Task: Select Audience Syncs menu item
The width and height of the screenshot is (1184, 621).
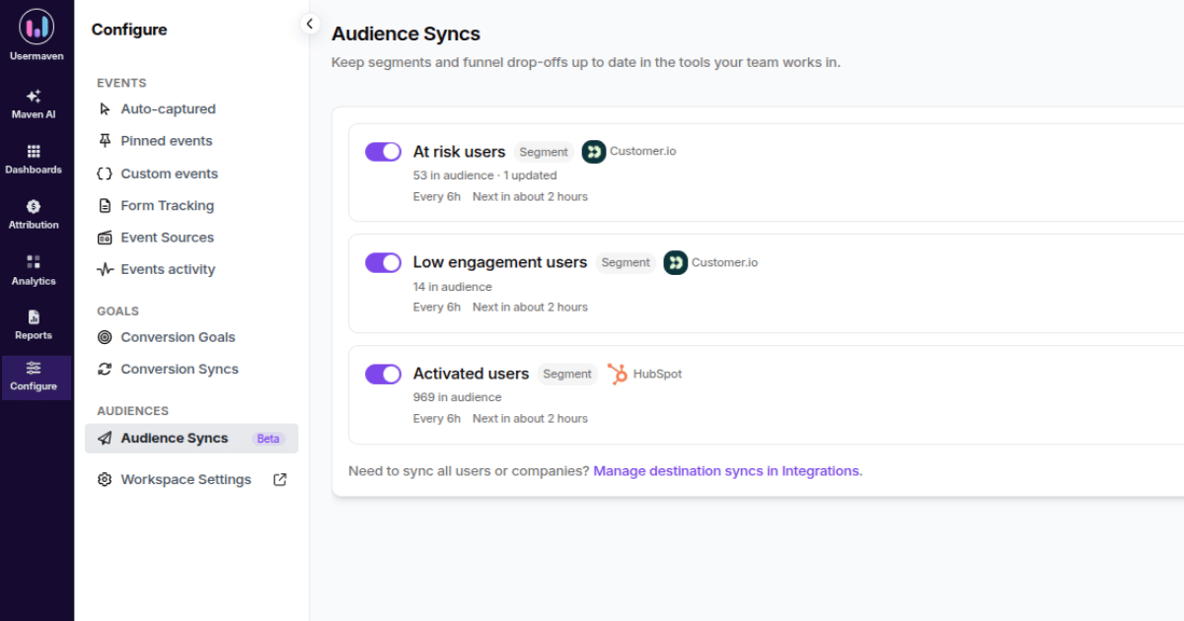Action: tap(191, 439)
